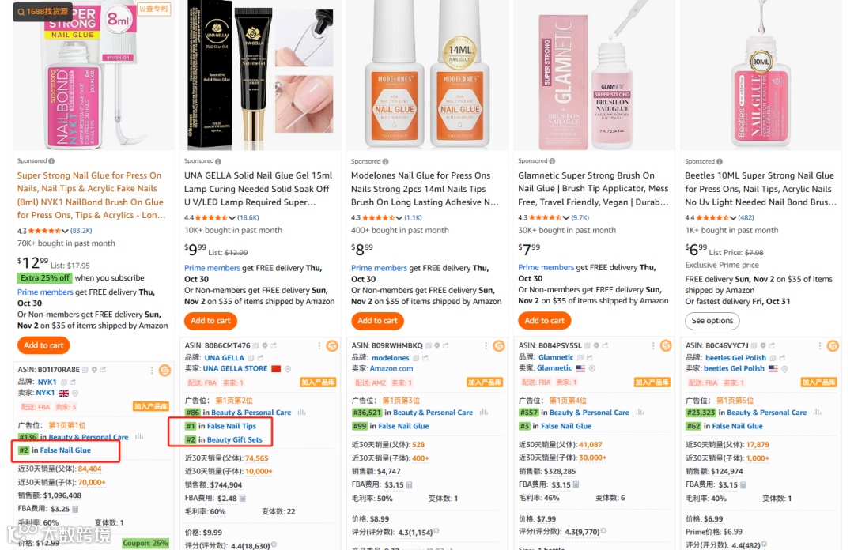Click the Modelones Nail Glue product image
This screenshot has height=550, width=854.
tap(427, 75)
